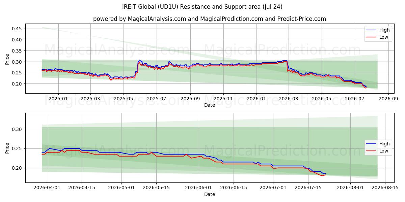Screen dimensions: 405x202
Task: Click the '2025-07' x-axis label in the top chart
Action: 156,99
